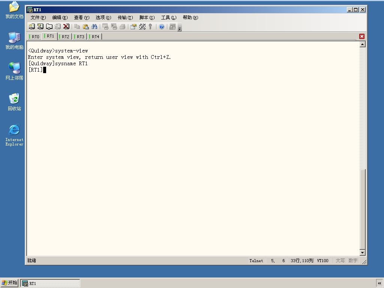Close the active tab with red X
384x288 pixels.
point(362,36)
